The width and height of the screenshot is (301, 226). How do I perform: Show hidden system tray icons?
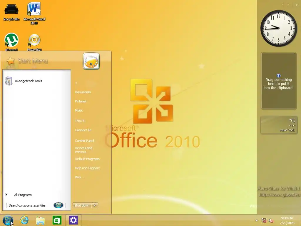257,220
